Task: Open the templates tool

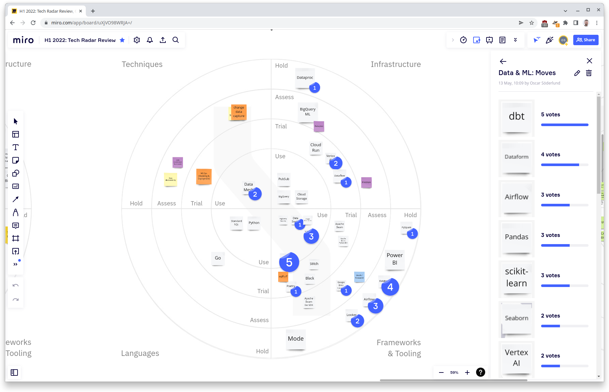Action: tap(16, 134)
